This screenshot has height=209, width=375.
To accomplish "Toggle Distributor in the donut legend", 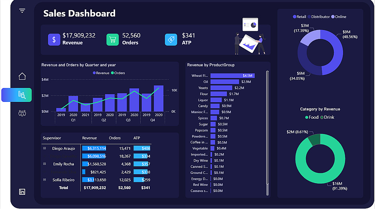I will tap(318, 17).
